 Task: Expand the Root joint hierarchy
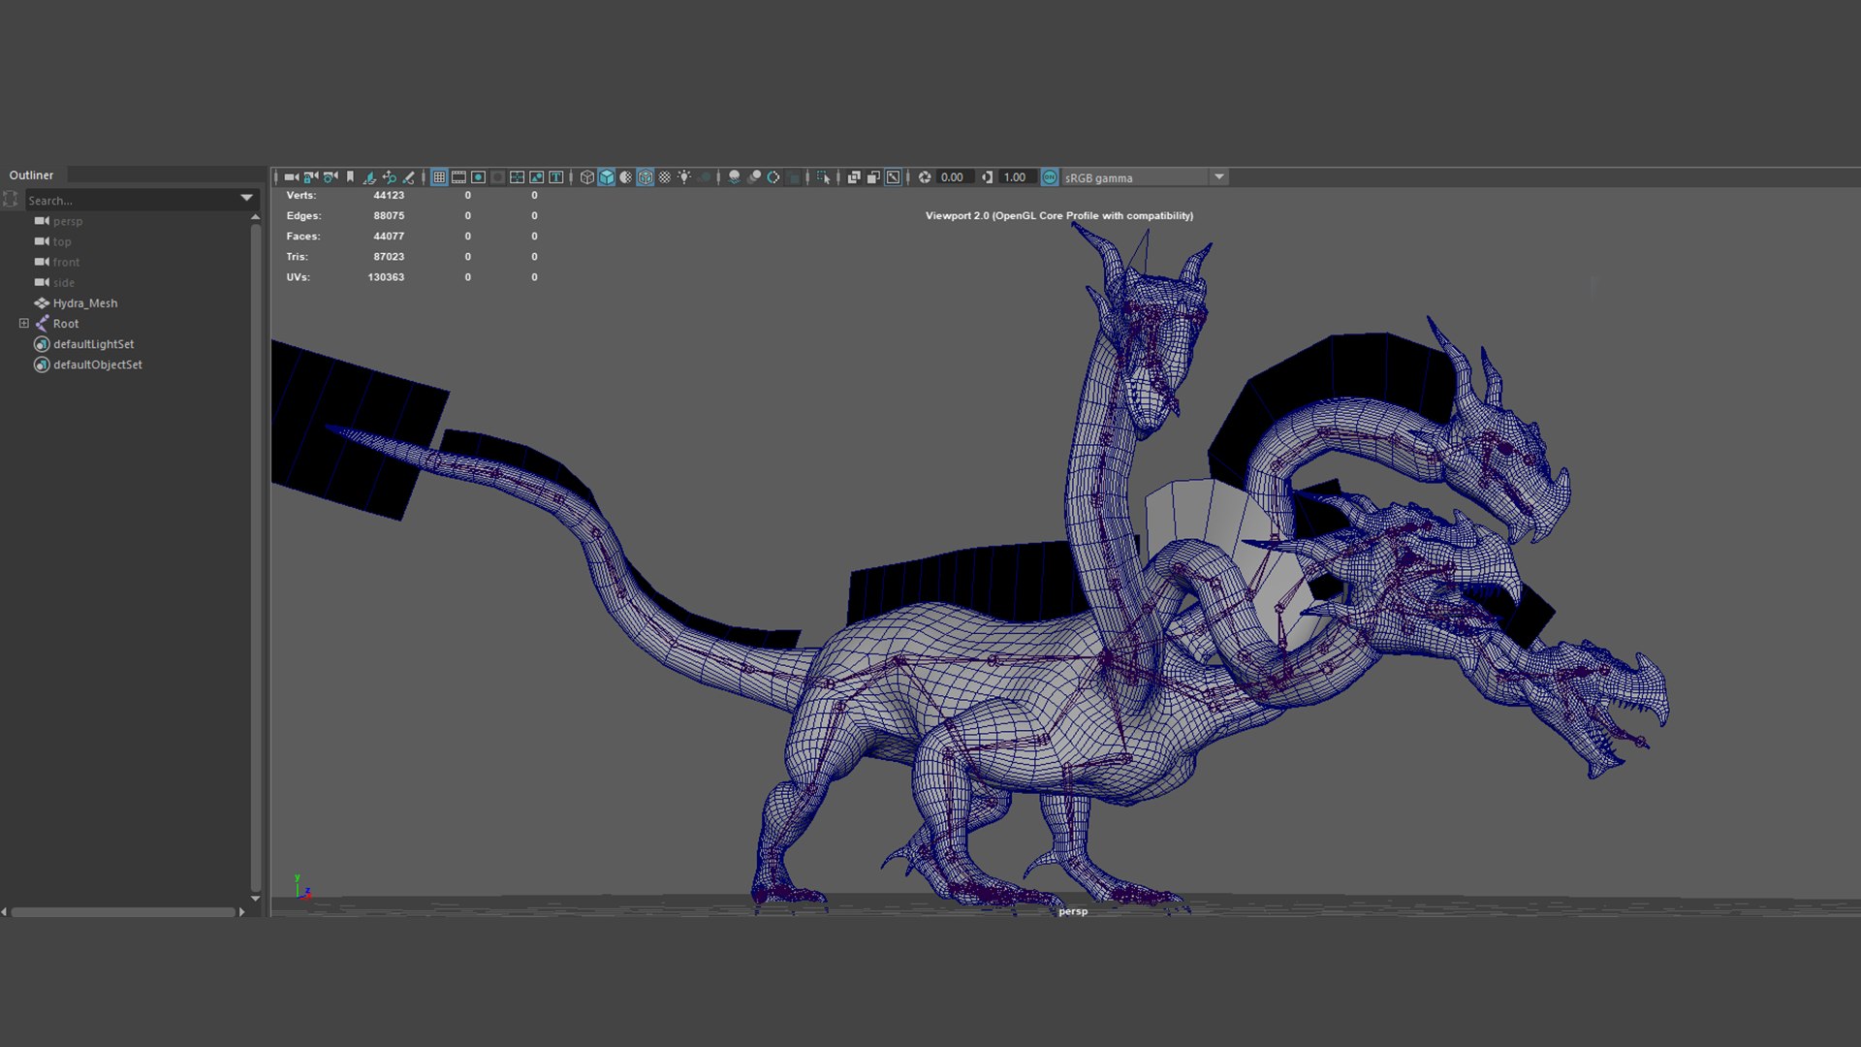pyautogui.click(x=24, y=324)
